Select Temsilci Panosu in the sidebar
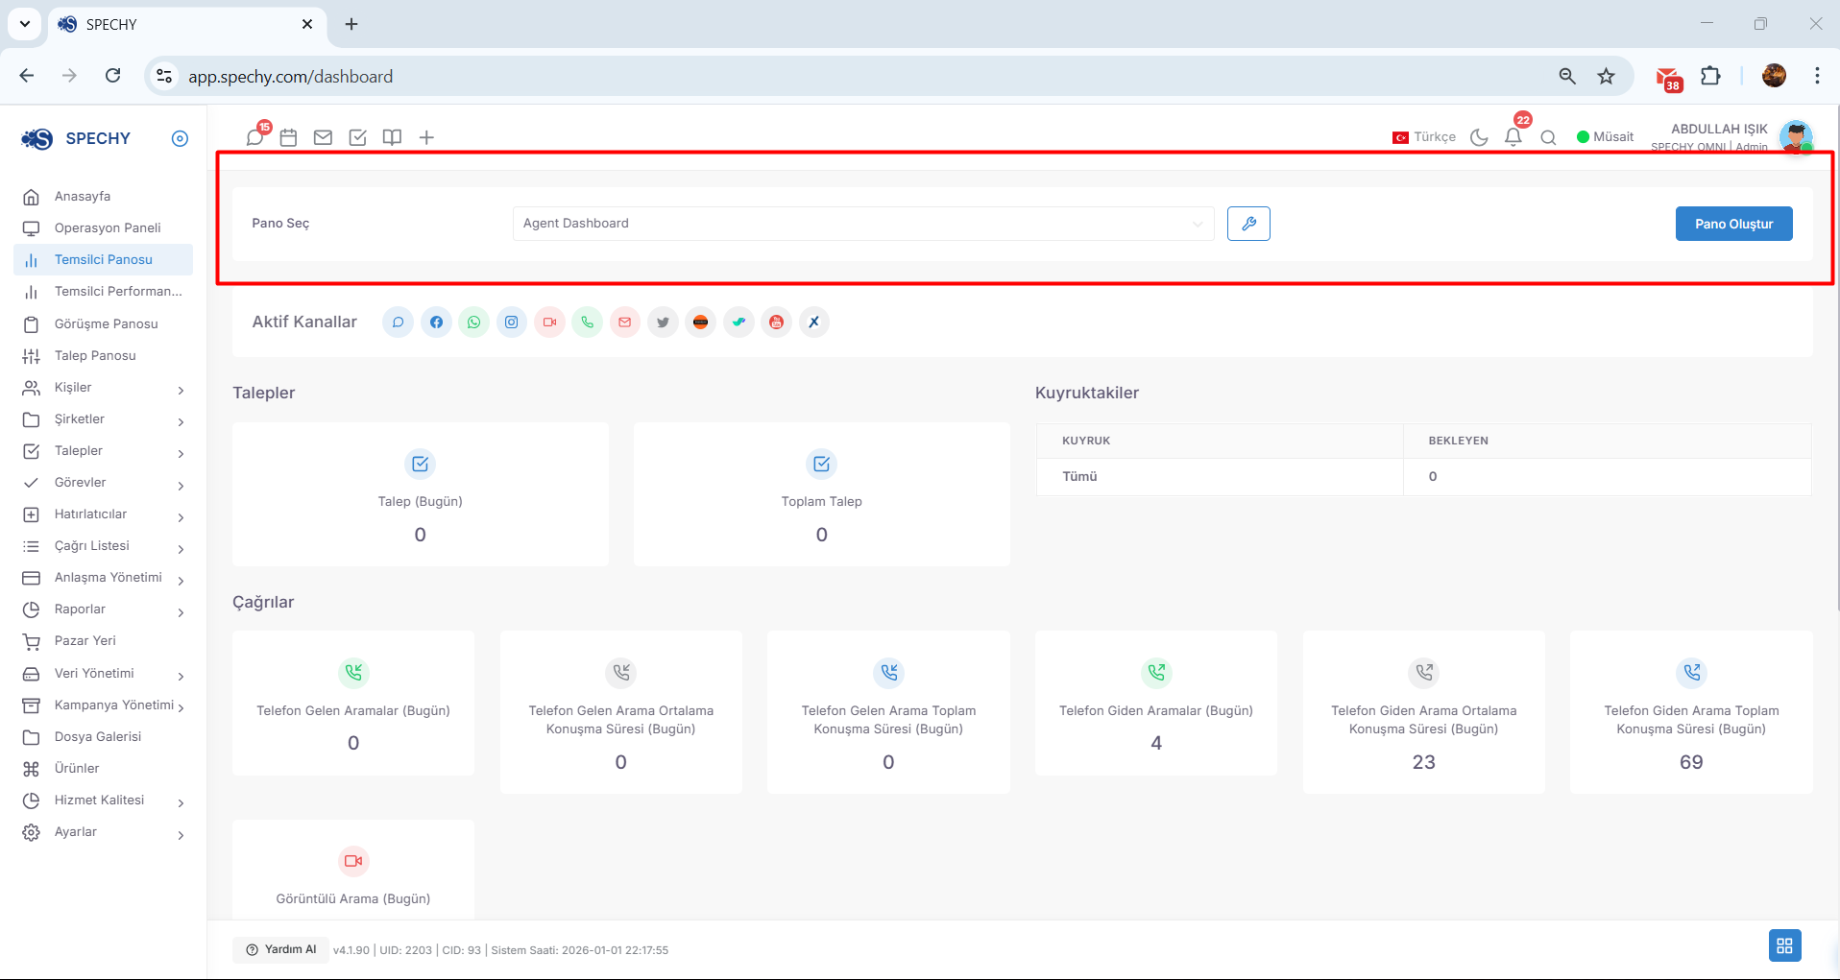 point(104,260)
